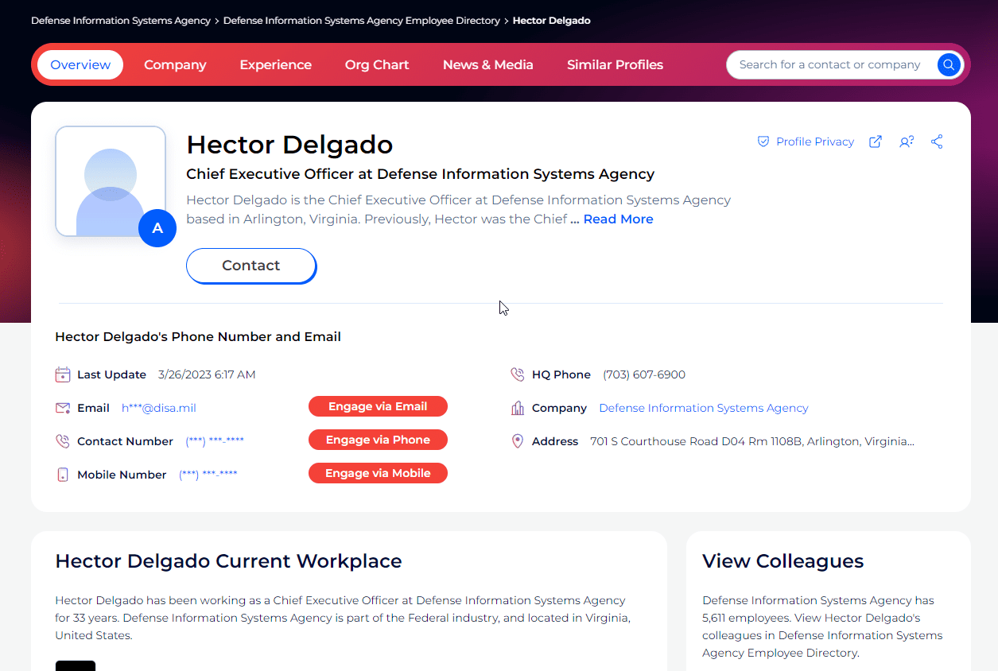
Task: Click Defense Information Systems Agency breadcrumb
Action: pos(121,21)
